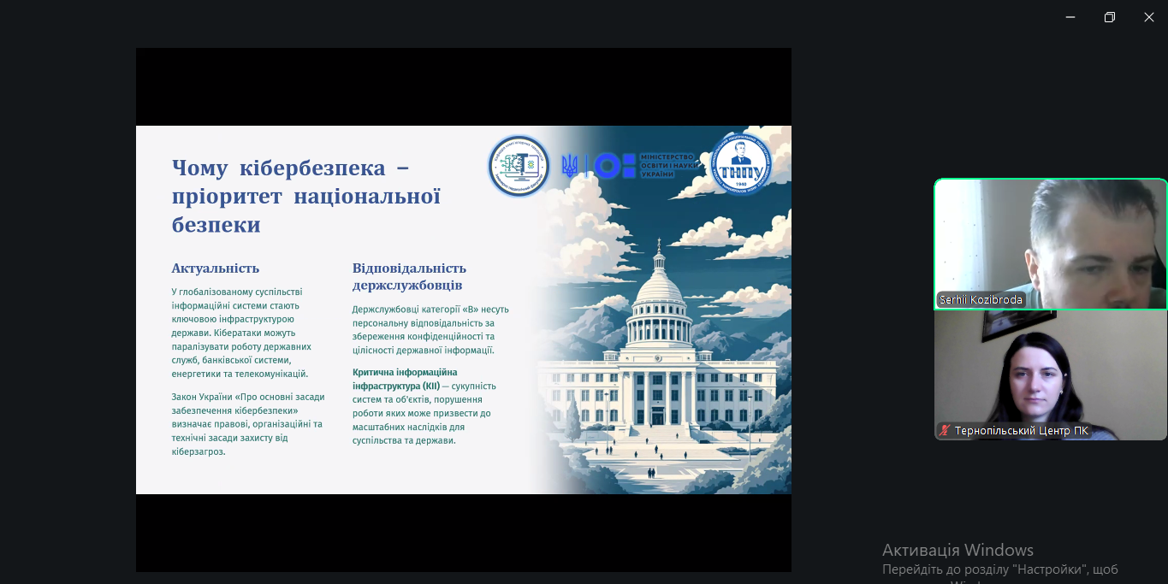Click the ТНПУ university logo on the slide
This screenshot has height=584, width=1168.
pos(741,165)
